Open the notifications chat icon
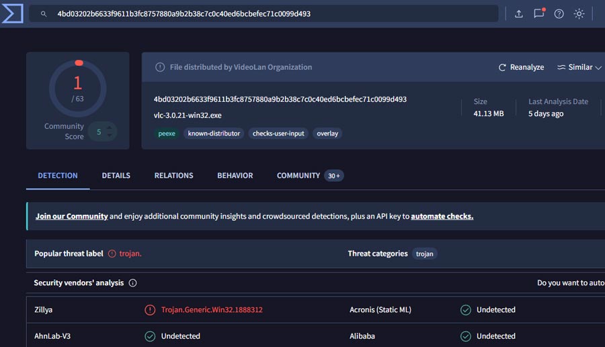Screen dimensions: 605x347 (539, 13)
